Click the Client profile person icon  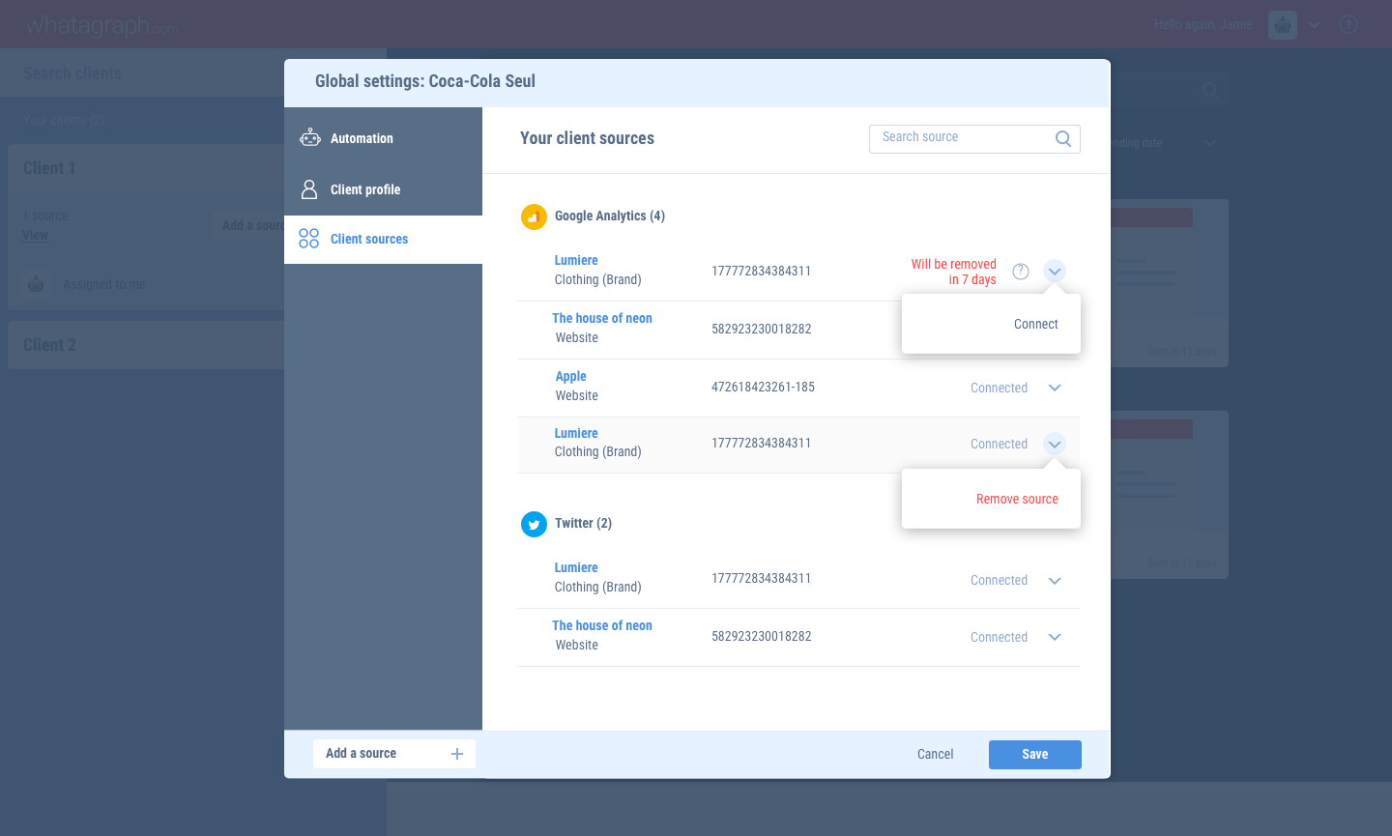(309, 189)
